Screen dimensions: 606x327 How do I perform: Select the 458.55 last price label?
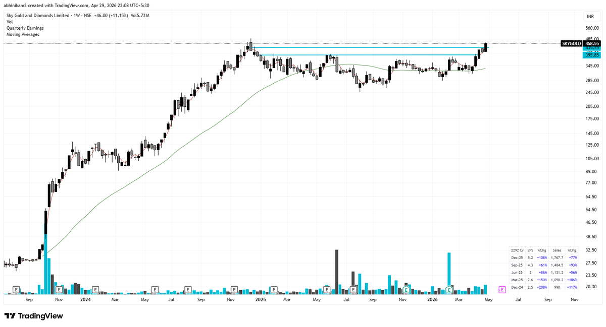click(x=591, y=44)
